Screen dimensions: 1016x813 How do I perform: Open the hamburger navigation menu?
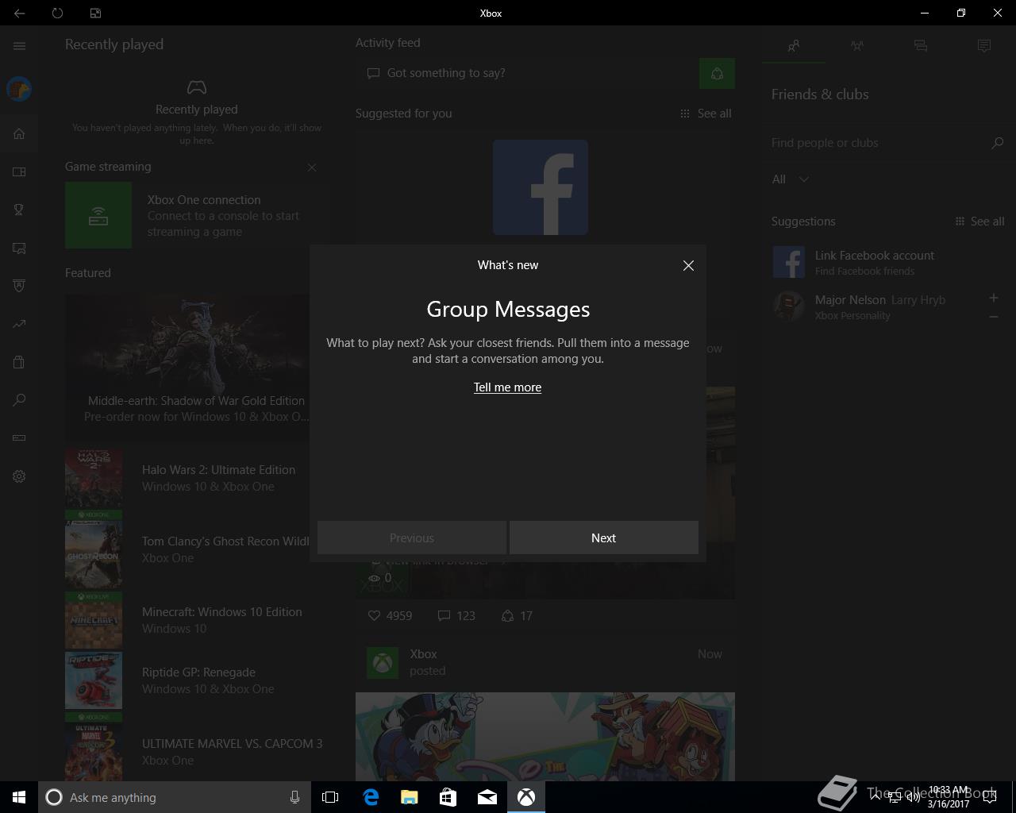pos(19,46)
